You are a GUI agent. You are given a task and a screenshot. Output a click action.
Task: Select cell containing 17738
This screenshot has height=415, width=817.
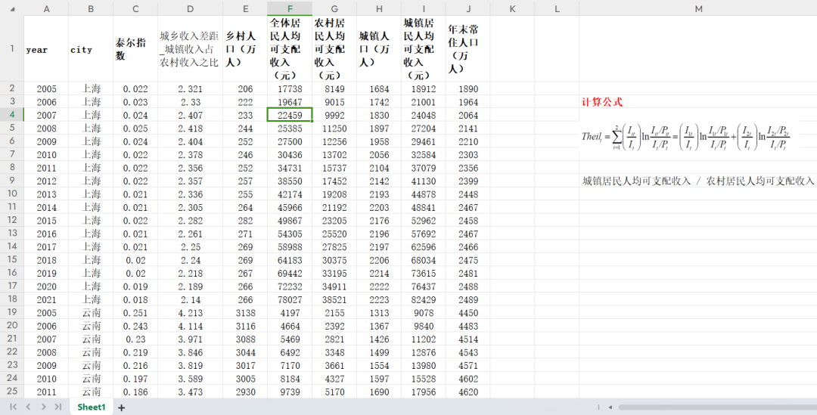290,88
